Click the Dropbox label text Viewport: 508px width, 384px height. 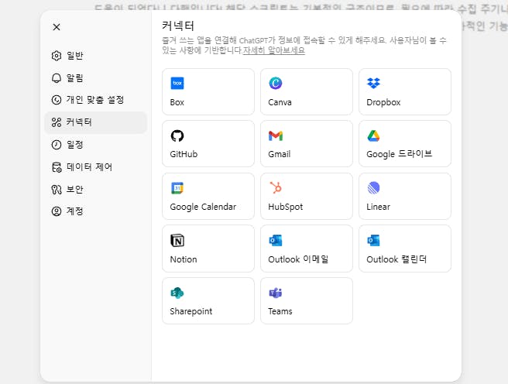tap(383, 103)
